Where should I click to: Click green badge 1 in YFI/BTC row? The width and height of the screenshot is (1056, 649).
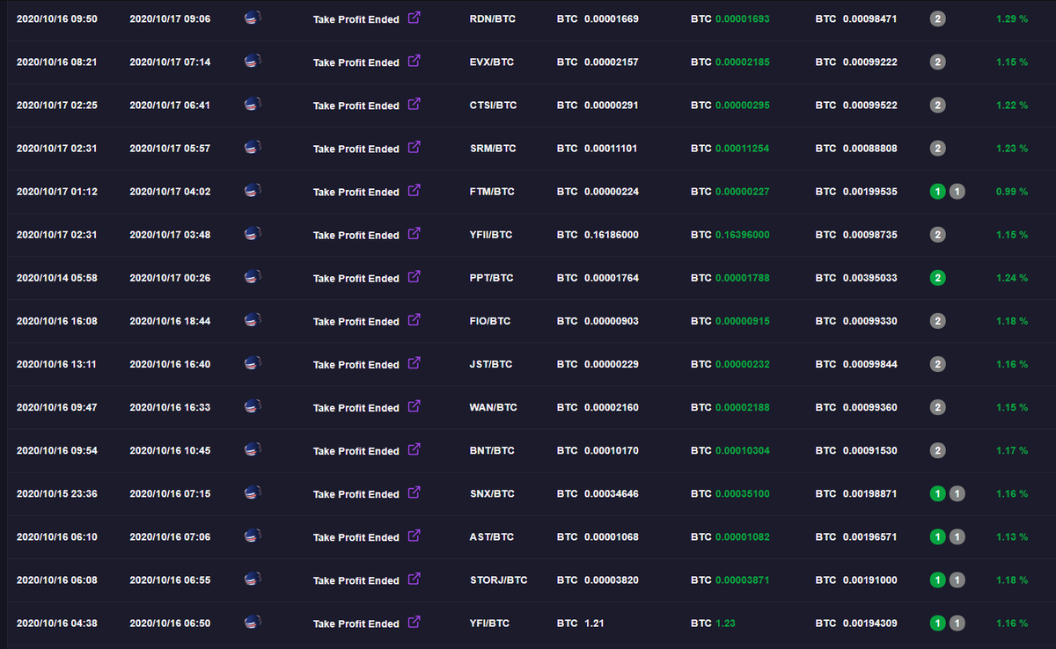[x=938, y=623]
